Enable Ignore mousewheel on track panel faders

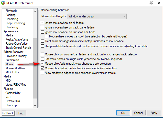(42, 27)
